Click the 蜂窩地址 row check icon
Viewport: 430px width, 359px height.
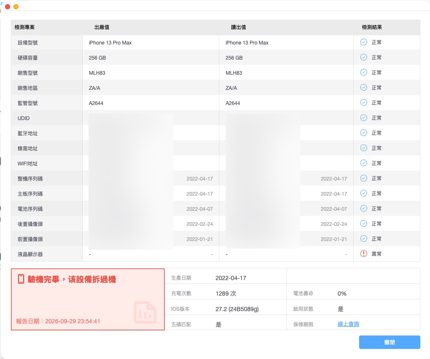(363, 148)
